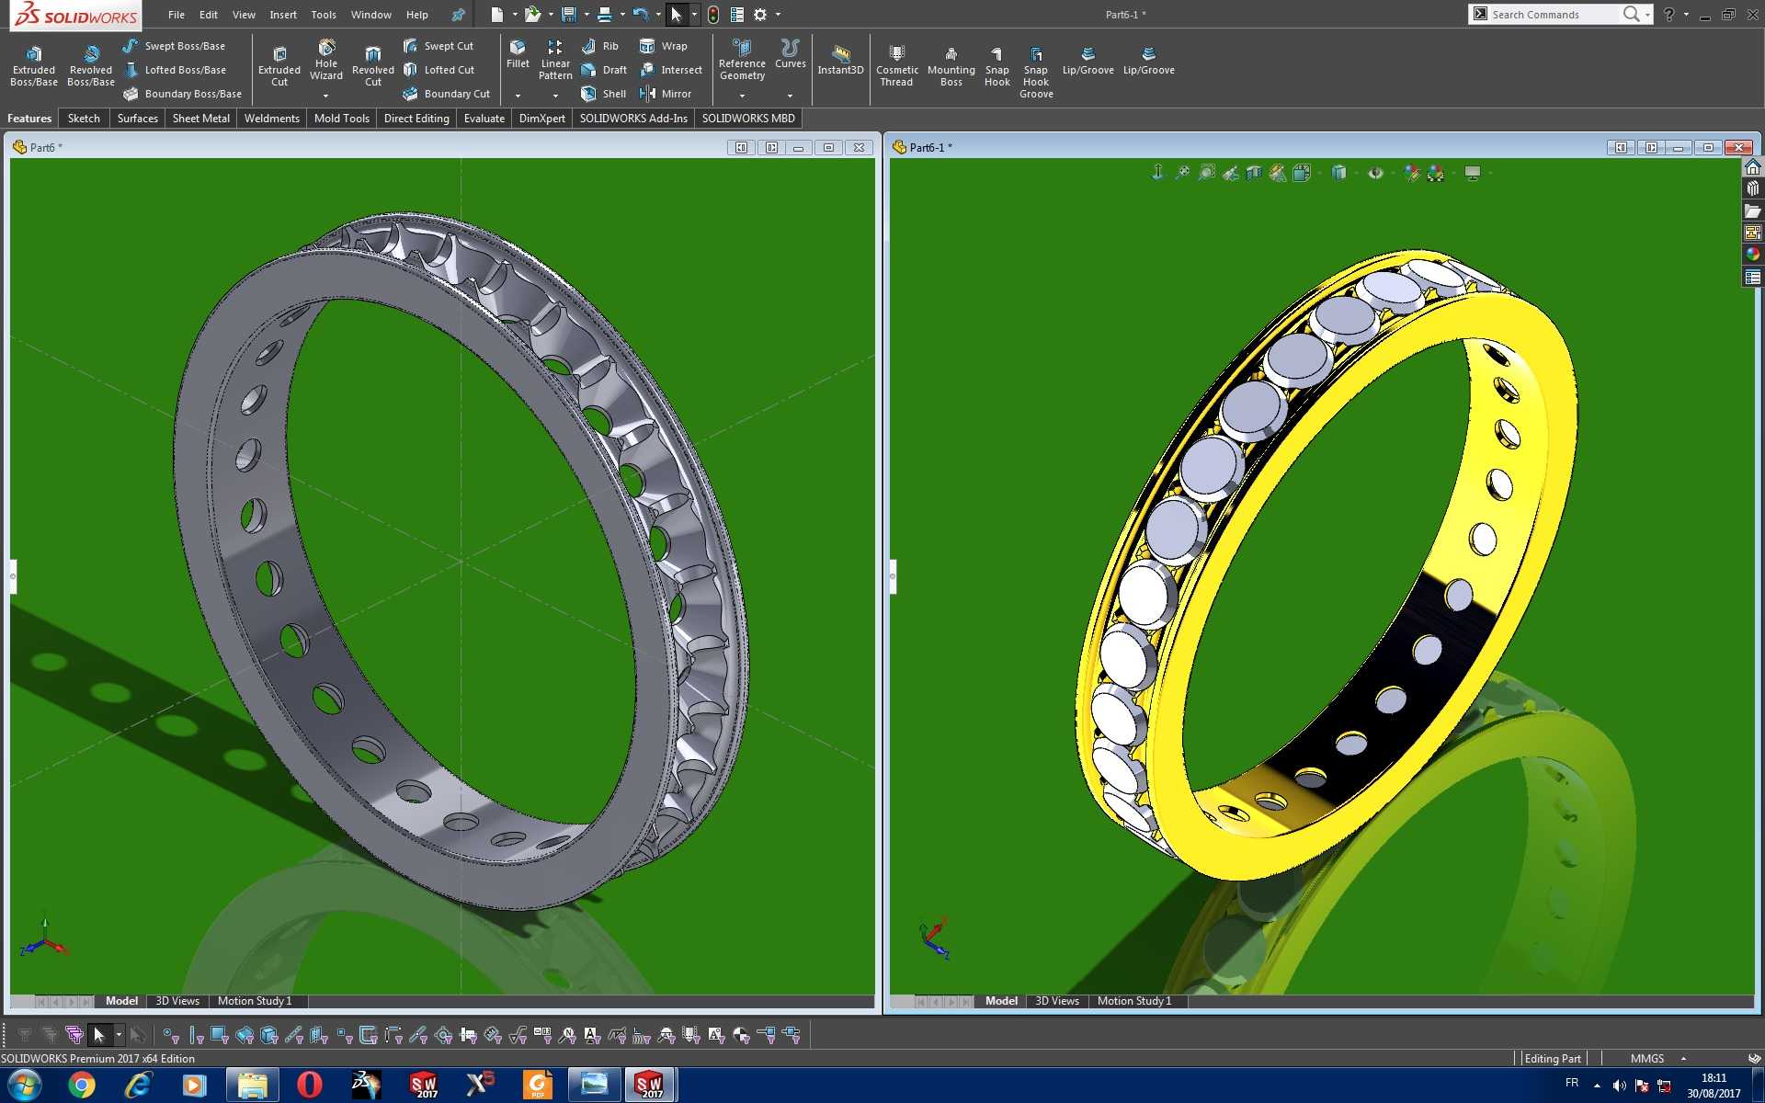Choose the Lofted Cut tool
This screenshot has width=1765, height=1103.
pyautogui.click(x=439, y=70)
